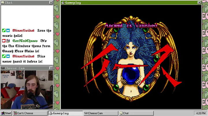Screen dimensions: 208x116
Task: Click Minerfluid06 username on "Nice never heard" message
Action: [x=23, y=56]
